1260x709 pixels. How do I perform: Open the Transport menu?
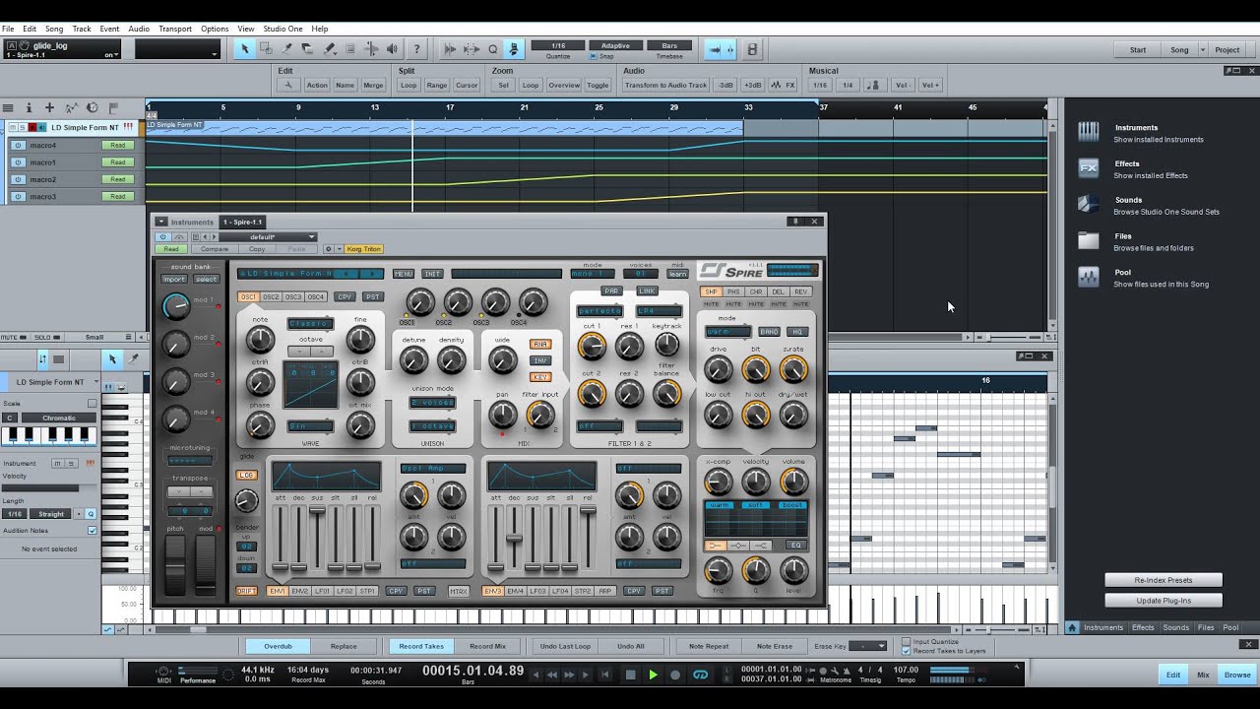coord(175,29)
